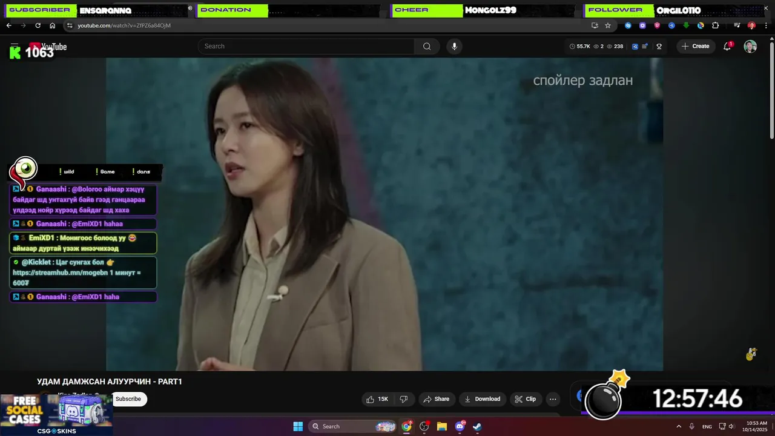
Task: Open the purple gear extension icon
Action: (x=642, y=25)
